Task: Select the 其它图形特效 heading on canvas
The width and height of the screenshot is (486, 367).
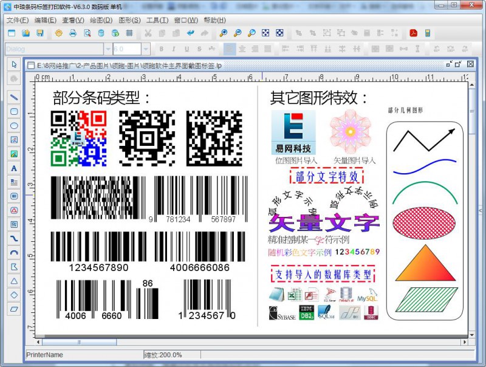Action: [318, 98]
